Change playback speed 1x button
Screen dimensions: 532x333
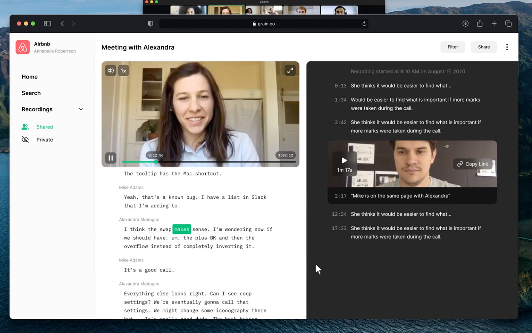pyautogui.click(x=123, y=70)
